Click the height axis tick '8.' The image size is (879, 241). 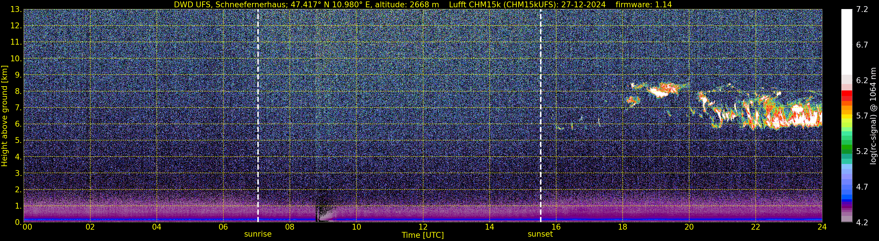pos(19,92)
